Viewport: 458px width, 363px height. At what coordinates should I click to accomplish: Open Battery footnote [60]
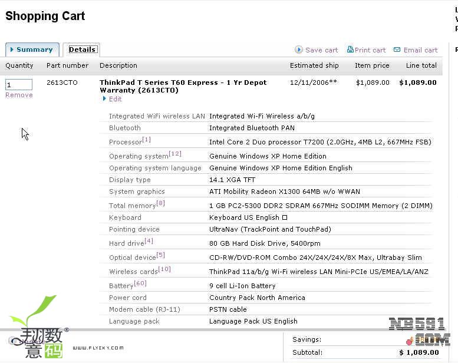point(140,283)
